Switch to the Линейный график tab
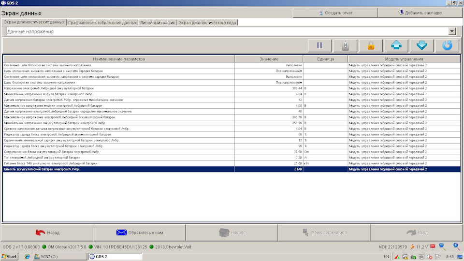The height and width of the screenshot is (261, 464). (x=157, y=23)
